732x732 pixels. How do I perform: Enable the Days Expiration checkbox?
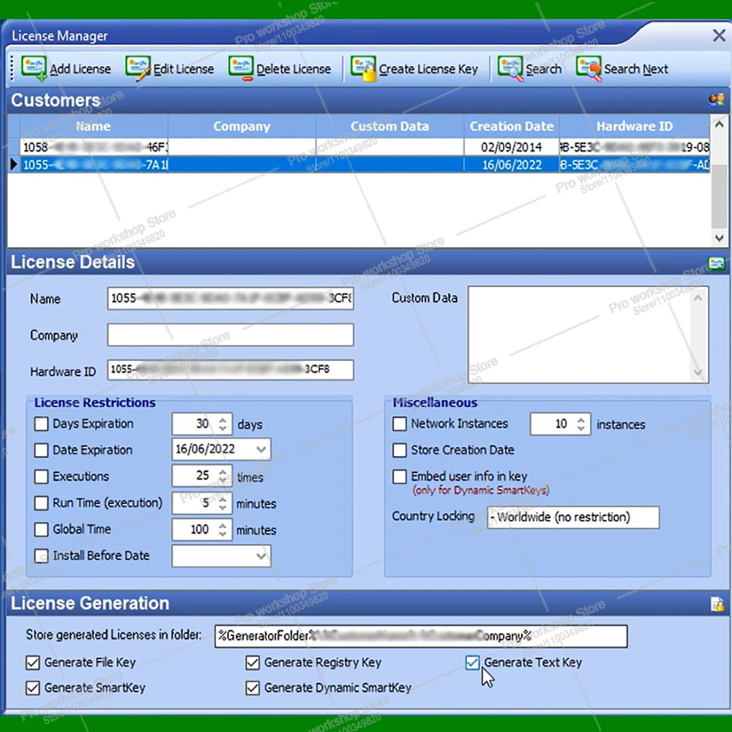pyautogui.click(x=41, y=424)
